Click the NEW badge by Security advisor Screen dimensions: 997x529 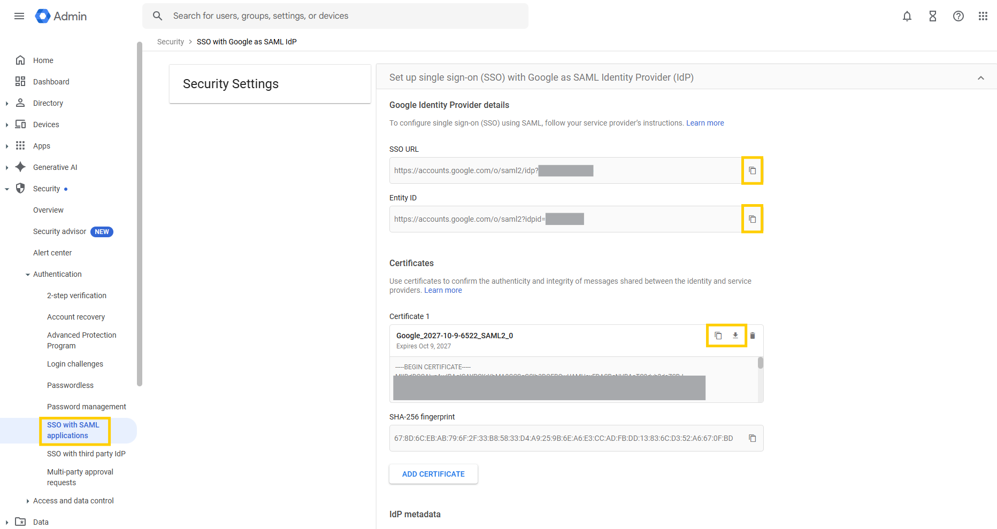(x=102, y=232)
